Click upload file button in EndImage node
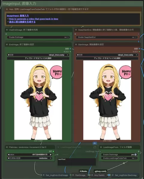 [38, 58]
